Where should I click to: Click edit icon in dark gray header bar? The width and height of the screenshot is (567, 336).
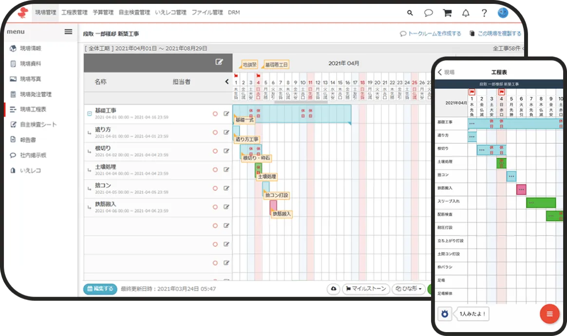[x=220, y=62]
